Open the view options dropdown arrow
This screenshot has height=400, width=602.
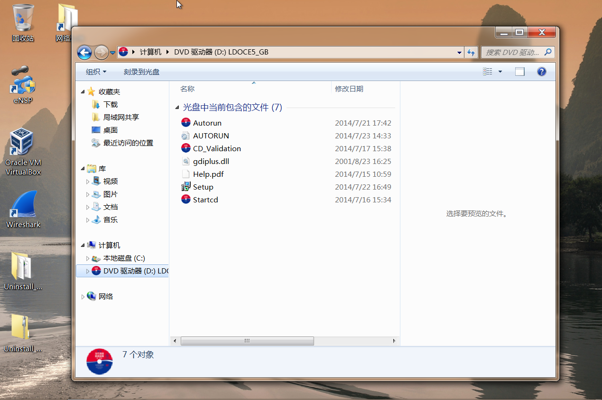(x=500, y=72)
